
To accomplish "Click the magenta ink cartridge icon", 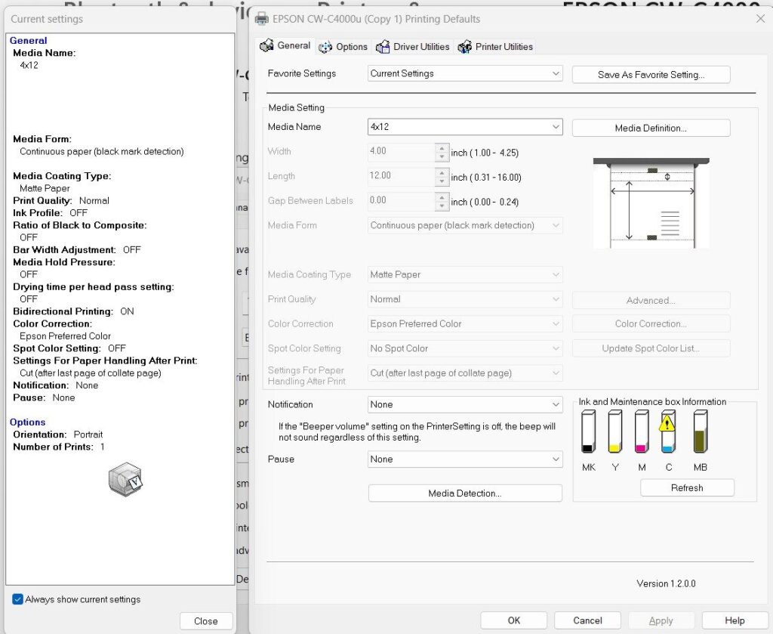I will [x=642, y=431].
